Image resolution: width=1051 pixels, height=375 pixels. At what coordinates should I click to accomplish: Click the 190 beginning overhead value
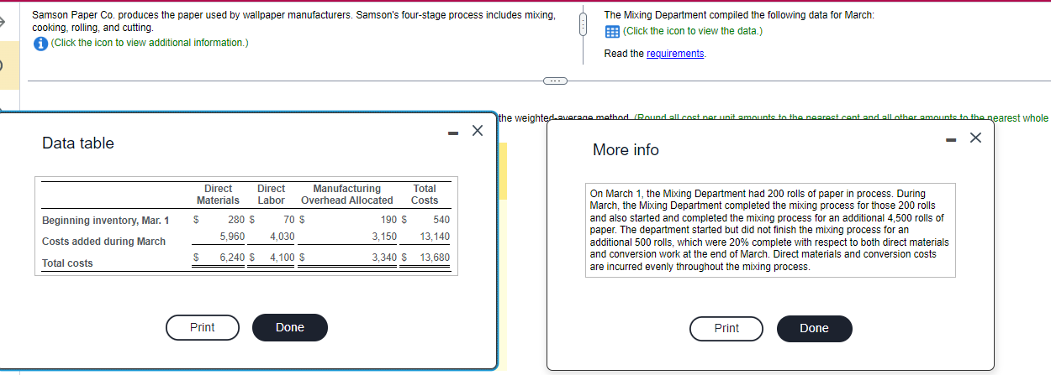coord(388,220)
